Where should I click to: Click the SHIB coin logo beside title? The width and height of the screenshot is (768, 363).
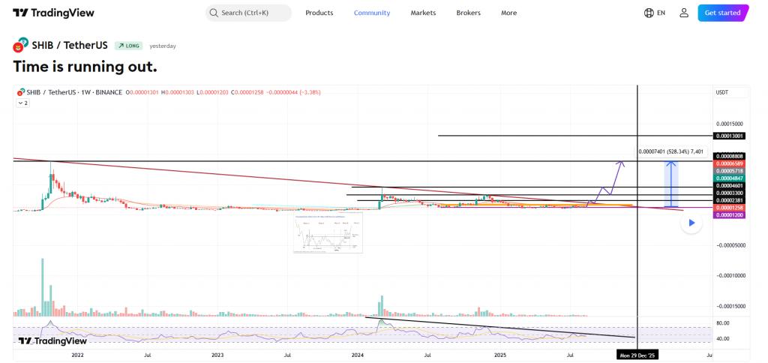coord(20,46)
